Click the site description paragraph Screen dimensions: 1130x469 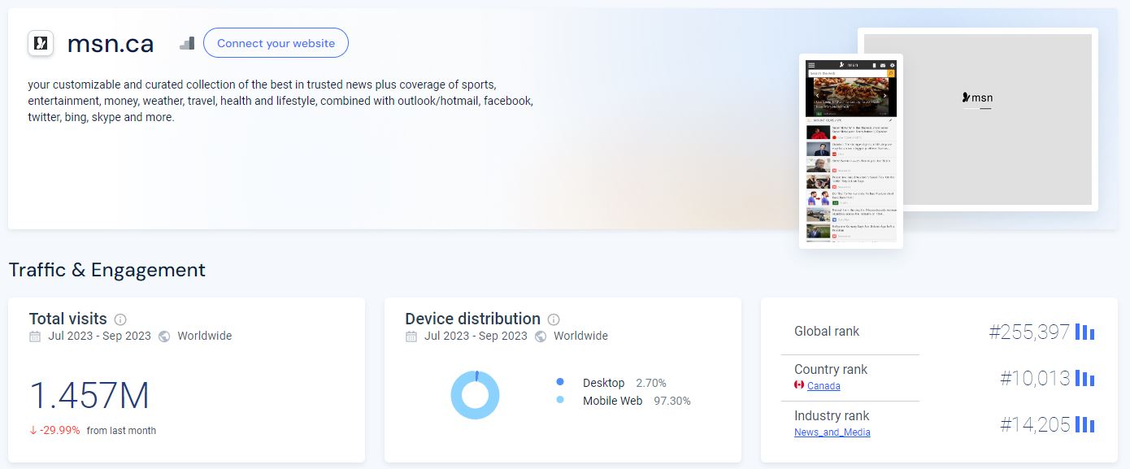click(x=280, y=101)
